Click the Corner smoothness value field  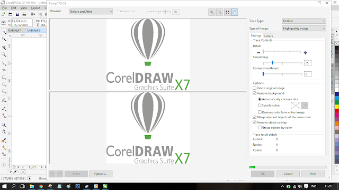click(x=307, y=74)
